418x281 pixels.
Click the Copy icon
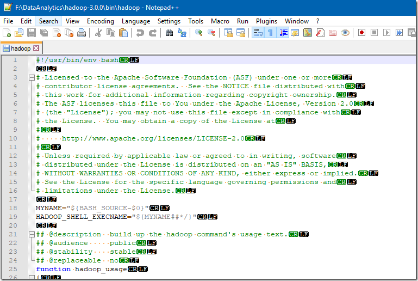tap(111, 33)
